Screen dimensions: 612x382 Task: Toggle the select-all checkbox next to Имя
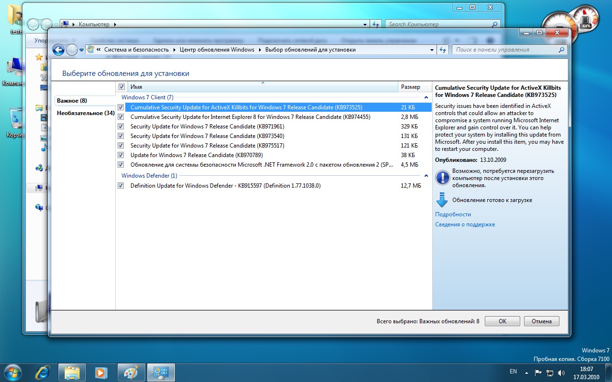pyautogui.click(x=121, y=87)
